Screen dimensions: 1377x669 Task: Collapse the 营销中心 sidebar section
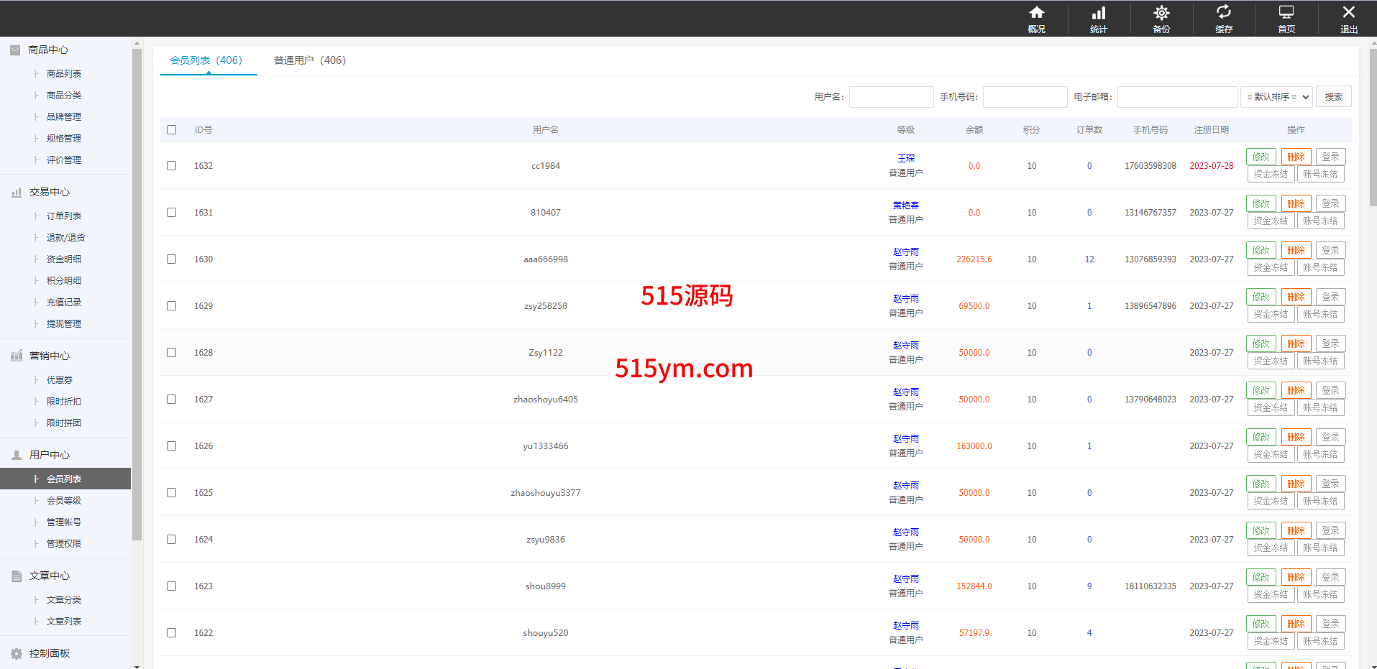tap(49, 356)
